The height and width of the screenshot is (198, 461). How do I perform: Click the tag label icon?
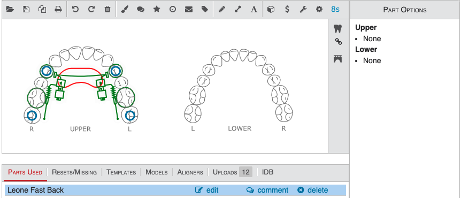(205, 10)
